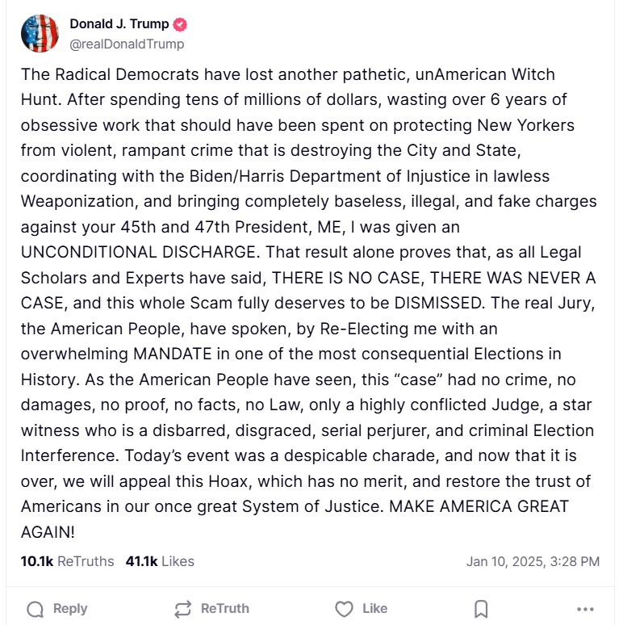Visit the @realDonaldTrump handle link
The image size is (623, 625).
[x=127, y=44]
